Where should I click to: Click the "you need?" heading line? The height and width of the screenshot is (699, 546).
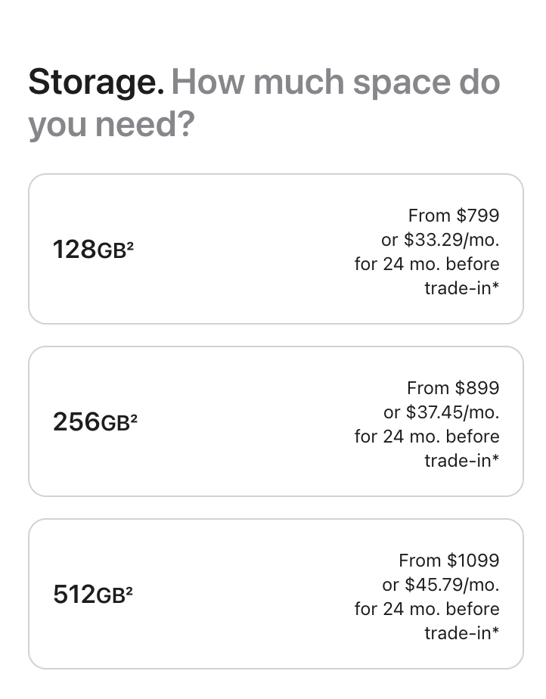pos(111,125)
